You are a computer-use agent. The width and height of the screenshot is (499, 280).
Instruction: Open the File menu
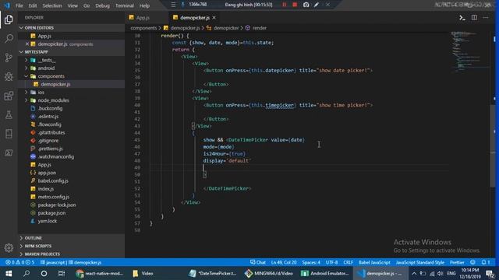click(19, 5)
